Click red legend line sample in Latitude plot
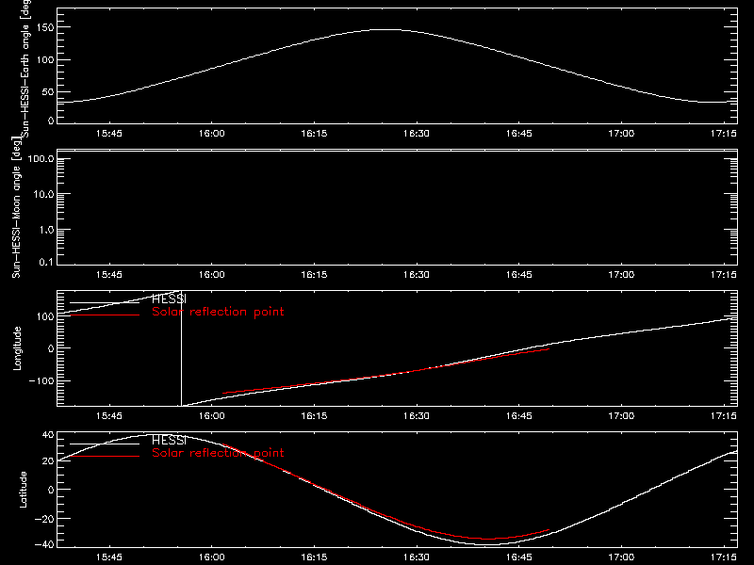The image size is (754, 565). (105, 456)
